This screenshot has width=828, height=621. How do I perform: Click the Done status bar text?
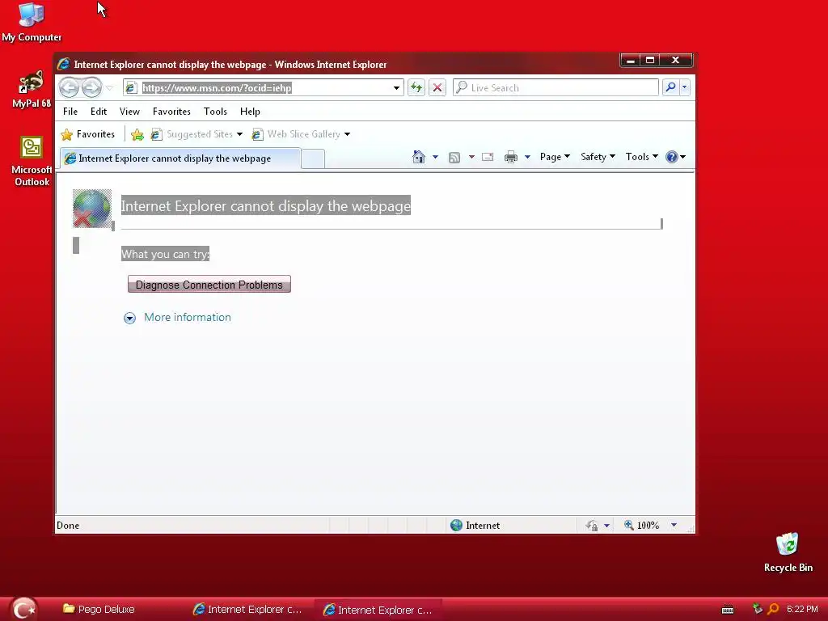(68, 526)
